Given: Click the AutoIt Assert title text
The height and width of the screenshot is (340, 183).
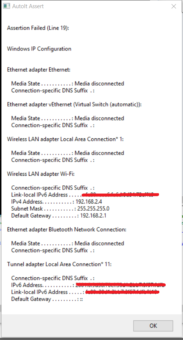Looking at the screenshot, I should tap(28, 6).
